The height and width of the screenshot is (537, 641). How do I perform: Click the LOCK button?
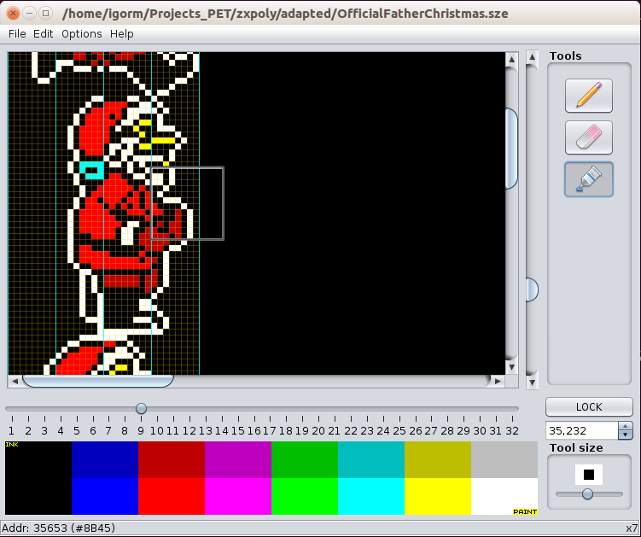click(x=589, y=407)
